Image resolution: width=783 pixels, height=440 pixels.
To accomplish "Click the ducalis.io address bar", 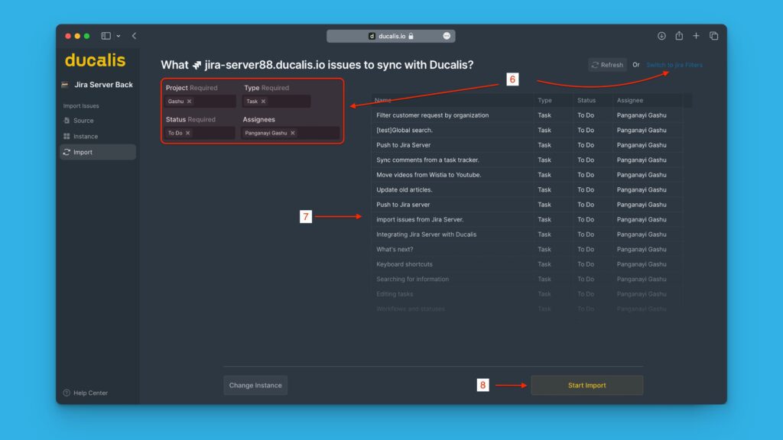I will pos(391,36).
